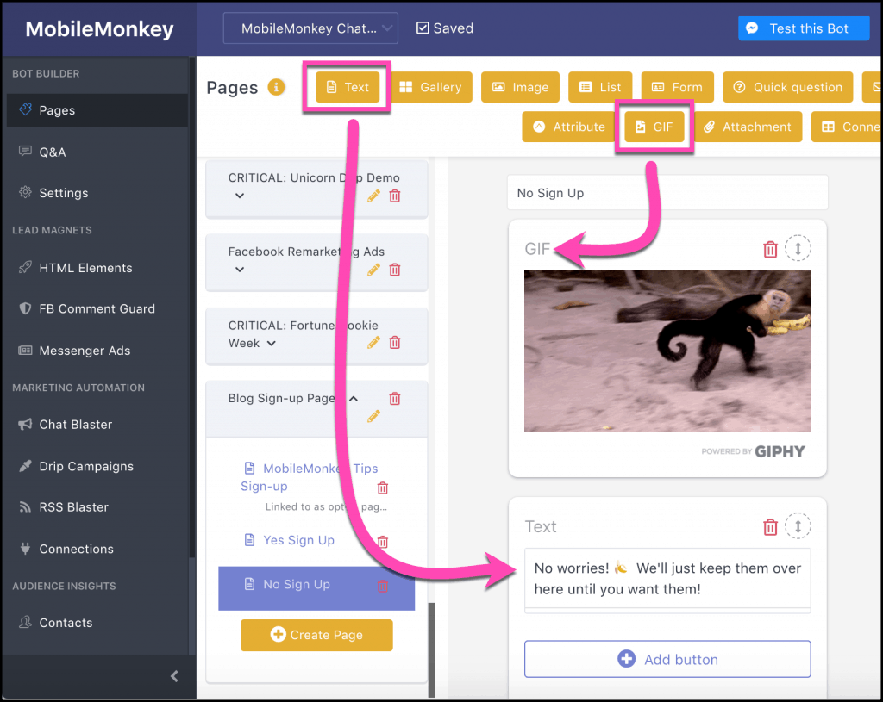883x702 pixels.
Task: Add a Form widget
Action: click(x=678, y=87)
